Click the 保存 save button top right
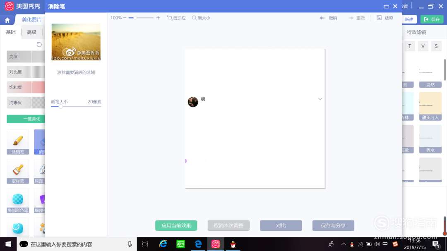The height and width of the screenshot is (251, 447). pyautogui.click(x=432, y=19)
